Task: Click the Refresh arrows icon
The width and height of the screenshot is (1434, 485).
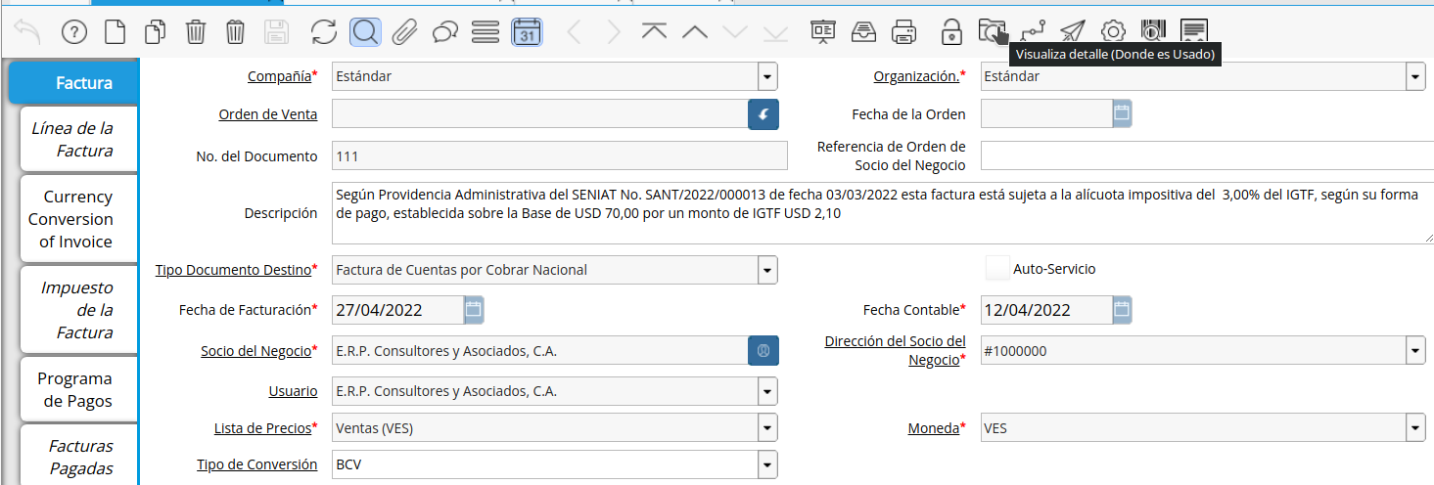Action: point(324,32)
